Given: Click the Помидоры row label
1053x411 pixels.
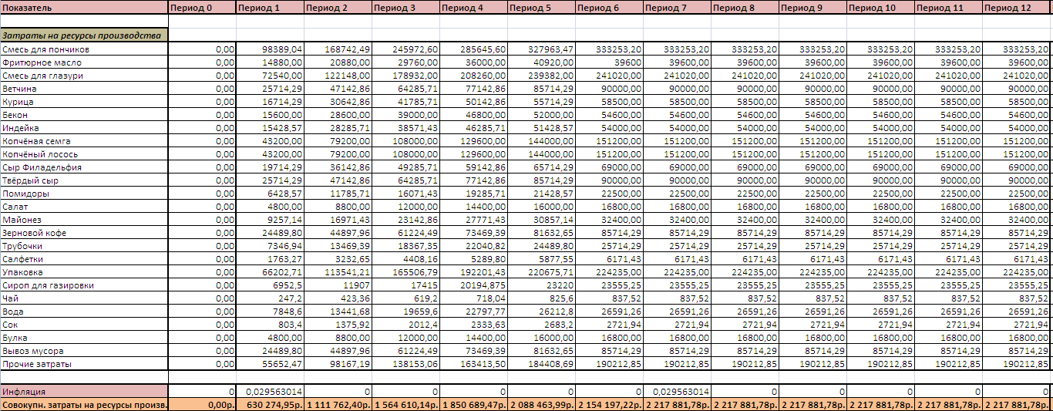Looking at the screenshot, I should pyautogui.click(x=84, y=194).
